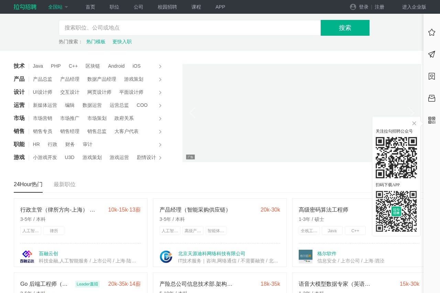This screenshot has width=440, height=293.
Task: Select Java under 技术 category
Action: [x=38, y=66]
